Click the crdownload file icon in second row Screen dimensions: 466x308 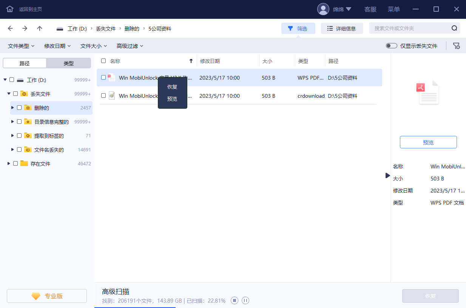[x=111, y=95]
